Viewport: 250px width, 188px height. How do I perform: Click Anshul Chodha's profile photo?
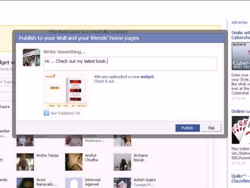(74, 162)
